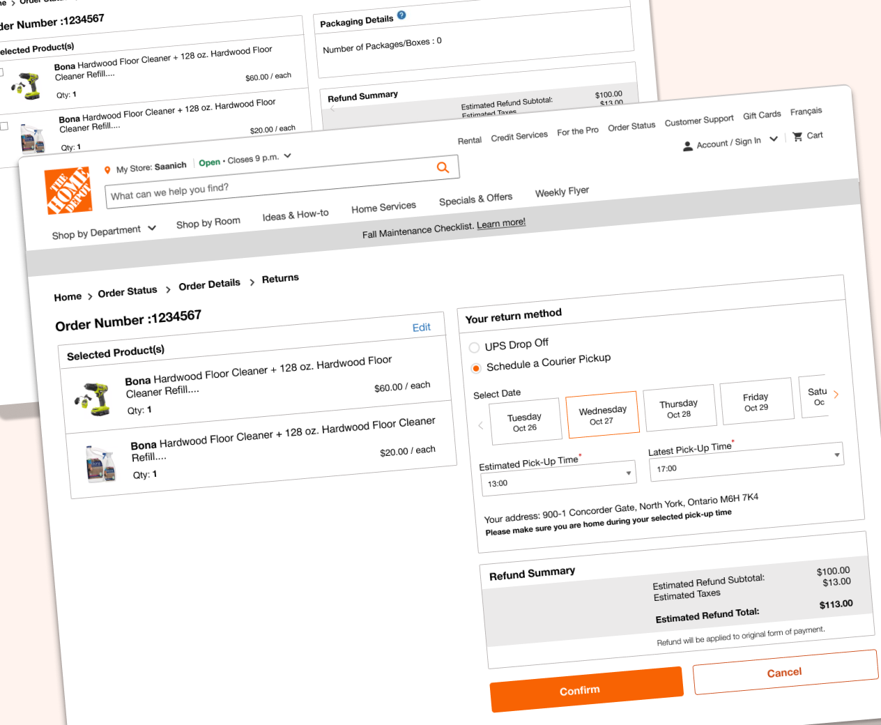Select Tuesday Oct 26 date
This screenshot has height=725, width=881.
(x=526, y=421)
